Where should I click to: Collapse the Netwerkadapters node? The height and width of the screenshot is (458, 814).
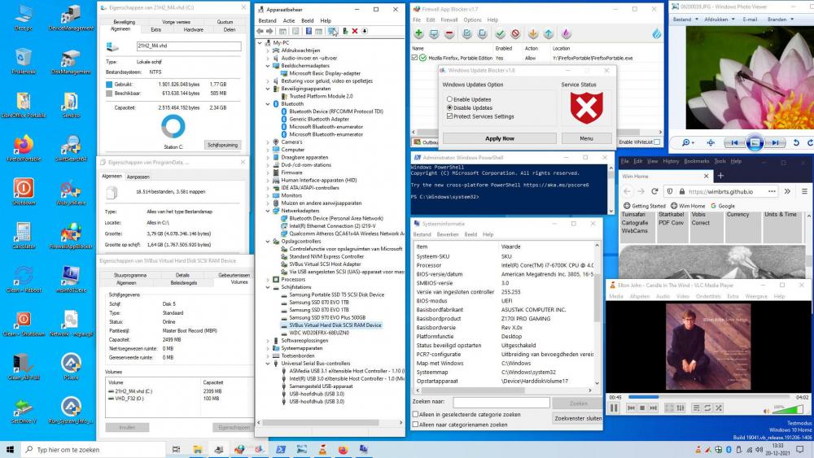click(268, 211)
